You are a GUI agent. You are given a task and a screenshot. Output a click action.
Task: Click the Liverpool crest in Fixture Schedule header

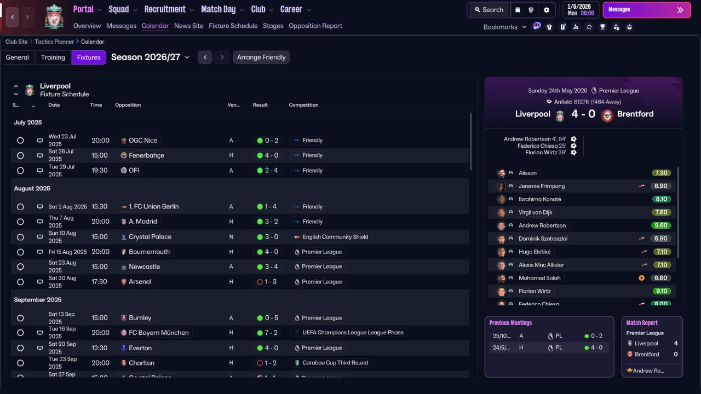(30, 90)
